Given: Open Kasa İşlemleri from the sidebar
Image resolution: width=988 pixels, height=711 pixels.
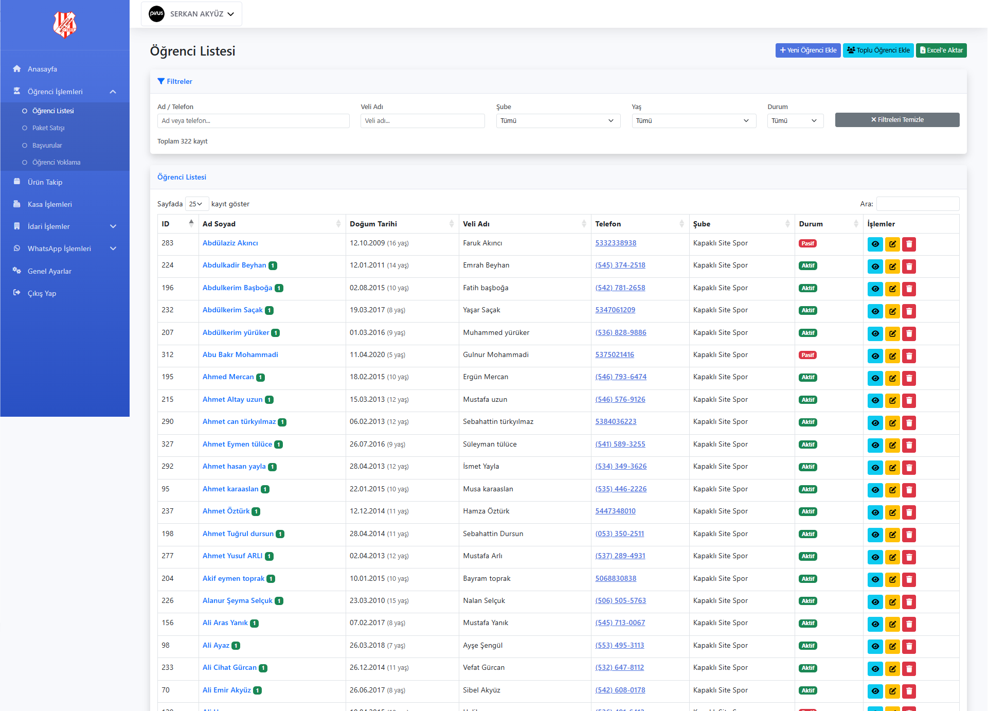Looking at the screenshot, I should [x=49, y=204].
